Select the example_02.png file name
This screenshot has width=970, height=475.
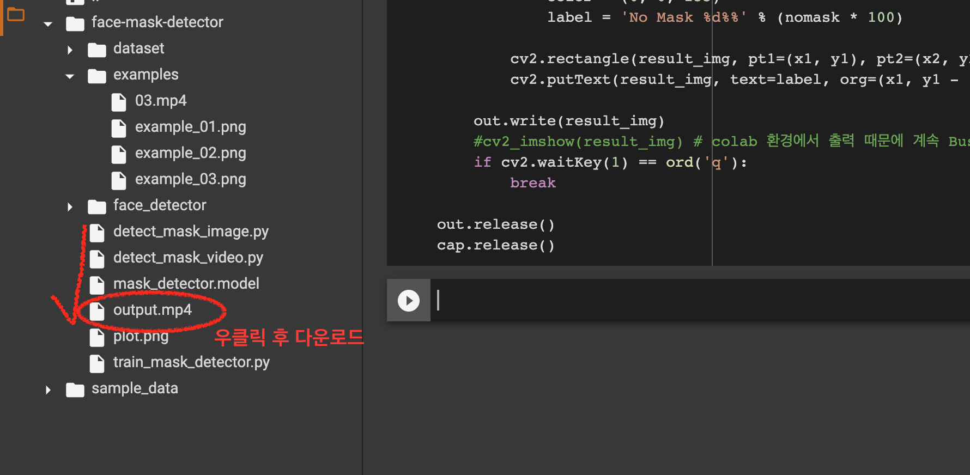[x=191, y=153]
